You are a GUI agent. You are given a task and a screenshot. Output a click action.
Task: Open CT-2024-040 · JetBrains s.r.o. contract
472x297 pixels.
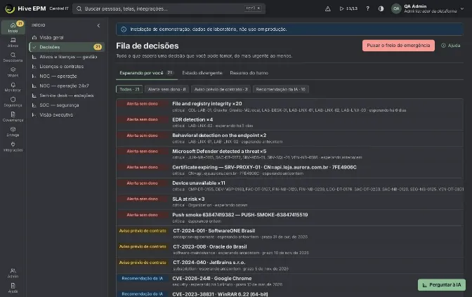(289, 265)
